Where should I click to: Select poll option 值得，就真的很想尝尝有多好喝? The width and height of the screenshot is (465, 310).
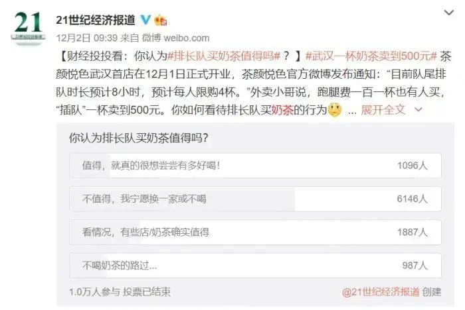(x=255, y=166)
